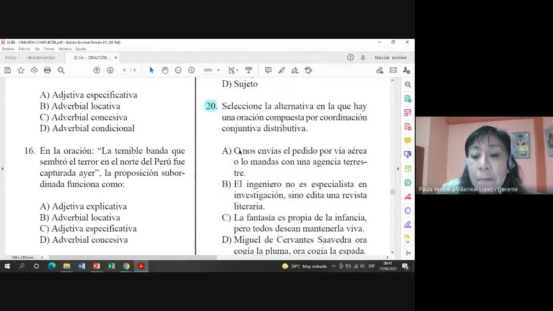Activate the hand pan tool

pyautogui.click(x=165, y=70)
